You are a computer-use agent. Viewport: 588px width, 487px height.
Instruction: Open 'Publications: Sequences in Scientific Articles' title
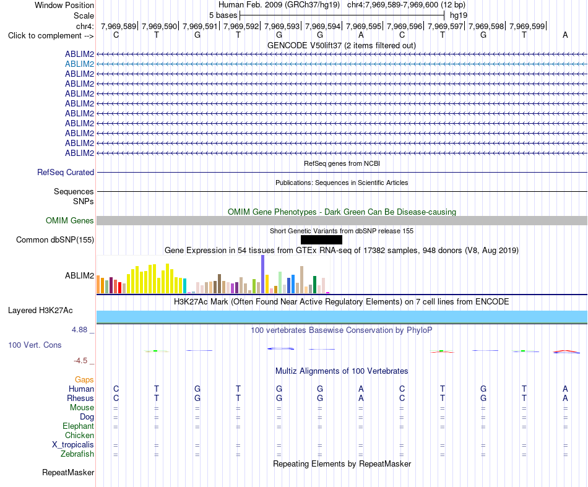tap(342, 183)
